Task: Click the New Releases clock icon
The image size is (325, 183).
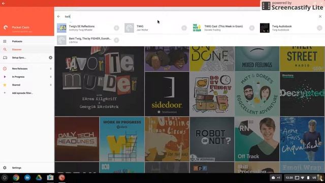Action: (x=5, y=69)
